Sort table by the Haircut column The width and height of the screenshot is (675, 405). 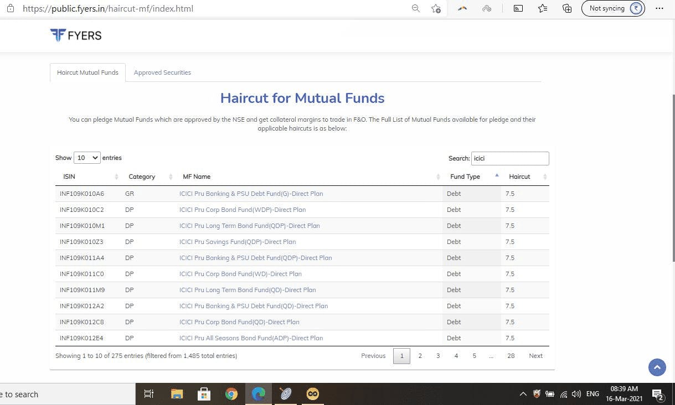(x=528, y=176)
